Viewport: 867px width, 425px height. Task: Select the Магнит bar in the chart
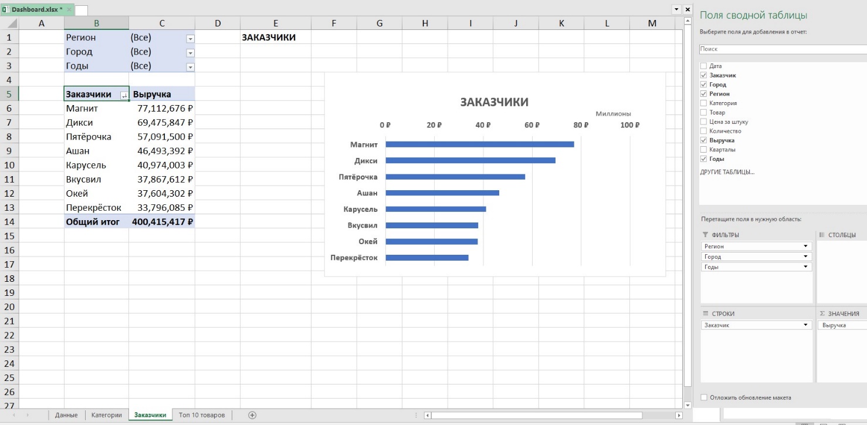tap(480, 144)
